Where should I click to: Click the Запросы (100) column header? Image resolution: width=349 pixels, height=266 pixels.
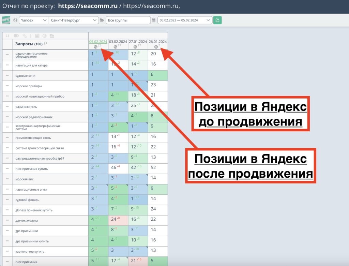tap(29, 44)
